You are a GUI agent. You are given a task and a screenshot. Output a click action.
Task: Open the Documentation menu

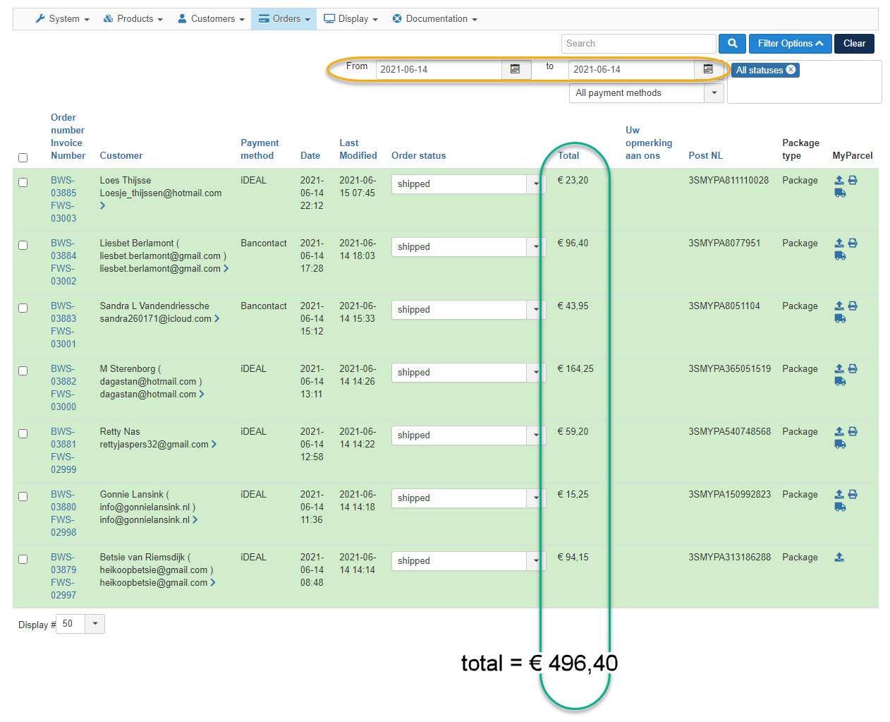[435, 19]
